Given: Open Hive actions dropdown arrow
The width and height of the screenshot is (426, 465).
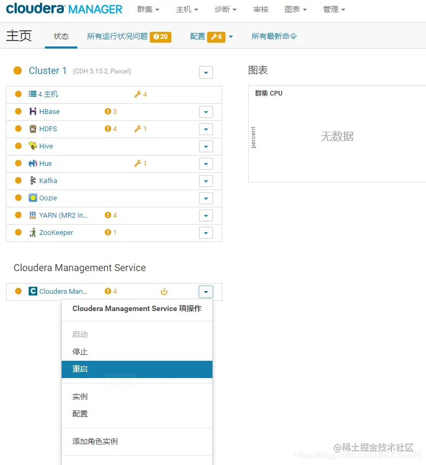Looking at the screenshot, I should pos(206,146).
